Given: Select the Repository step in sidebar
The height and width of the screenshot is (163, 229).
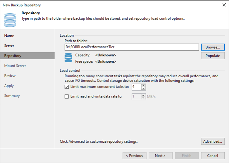Looking at the screenshot, I should pyautogui.click(x=27, y=56).
